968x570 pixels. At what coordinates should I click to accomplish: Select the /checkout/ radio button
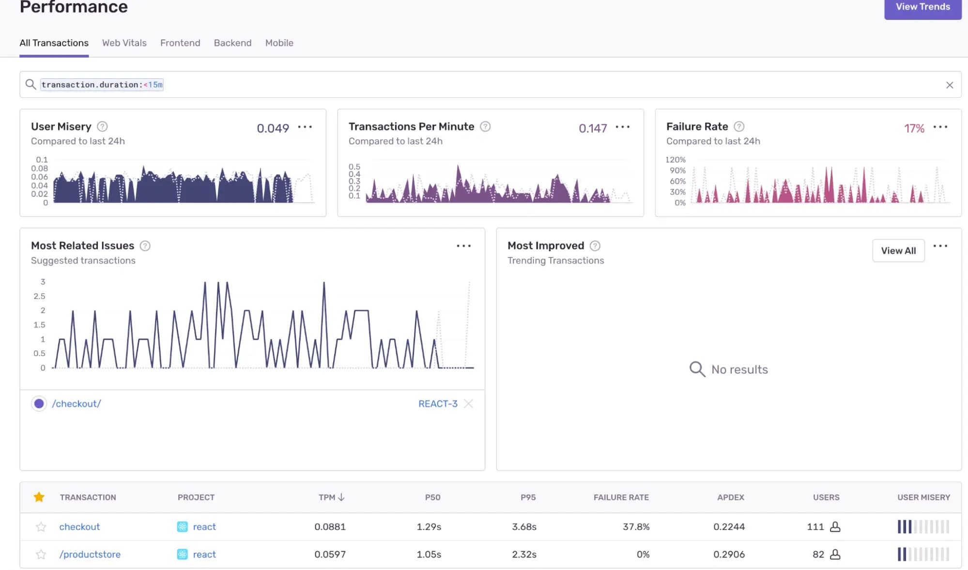coord(39,404)
